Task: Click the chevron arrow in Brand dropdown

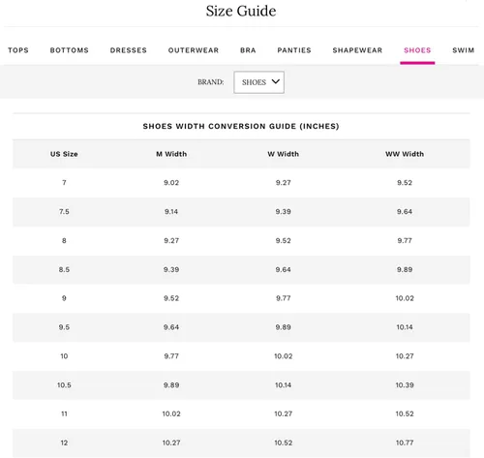Action: [276, 81]
